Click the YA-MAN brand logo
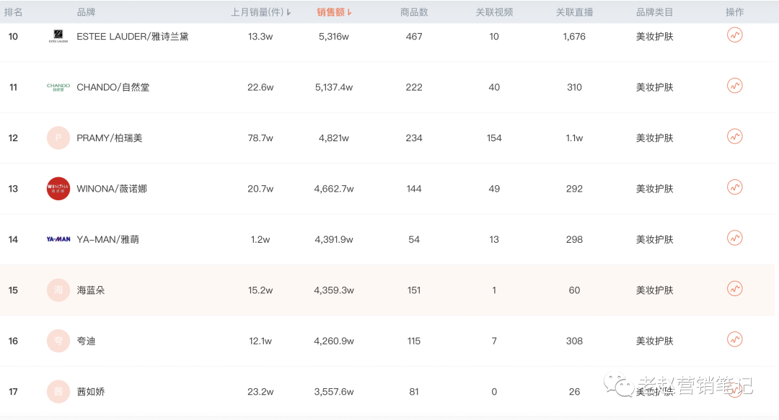779x420 pixels. [58, 239]
